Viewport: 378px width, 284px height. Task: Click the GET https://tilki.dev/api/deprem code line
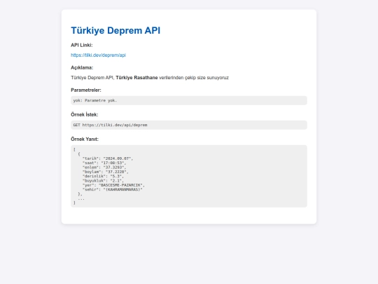click(x=189, y=125)
